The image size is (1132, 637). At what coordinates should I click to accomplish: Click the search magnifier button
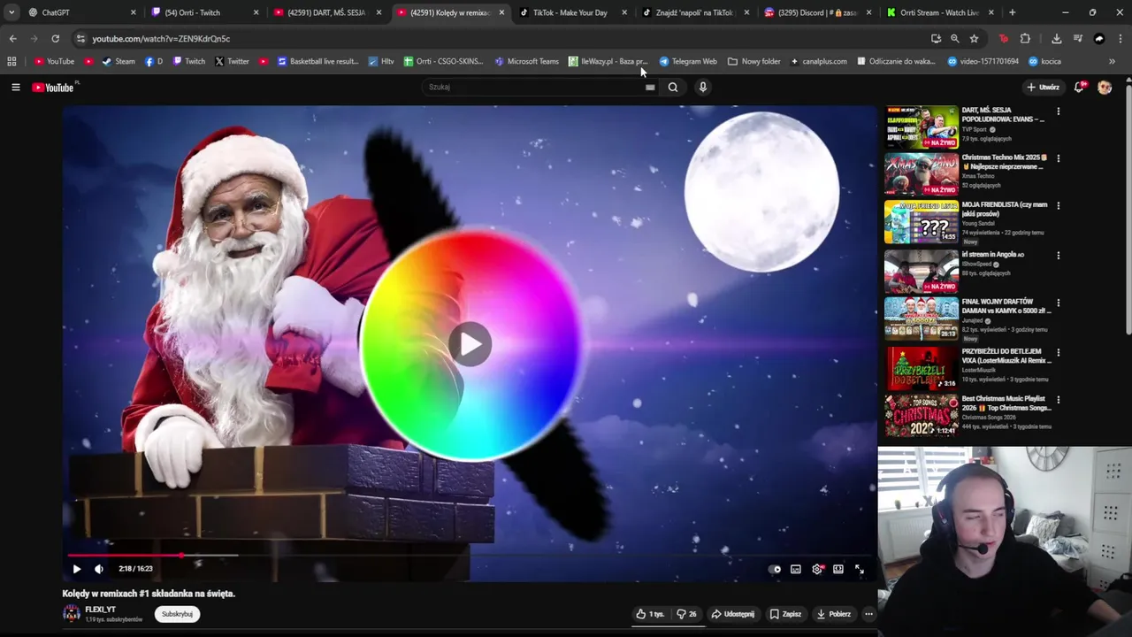(x=673, y=87)
